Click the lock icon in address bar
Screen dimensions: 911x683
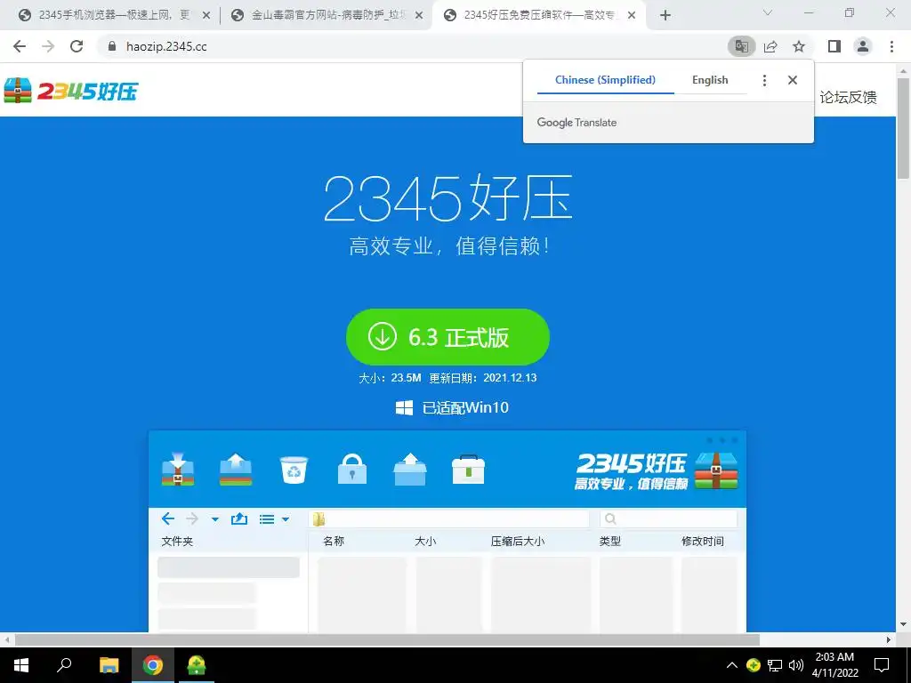point(112,46)
